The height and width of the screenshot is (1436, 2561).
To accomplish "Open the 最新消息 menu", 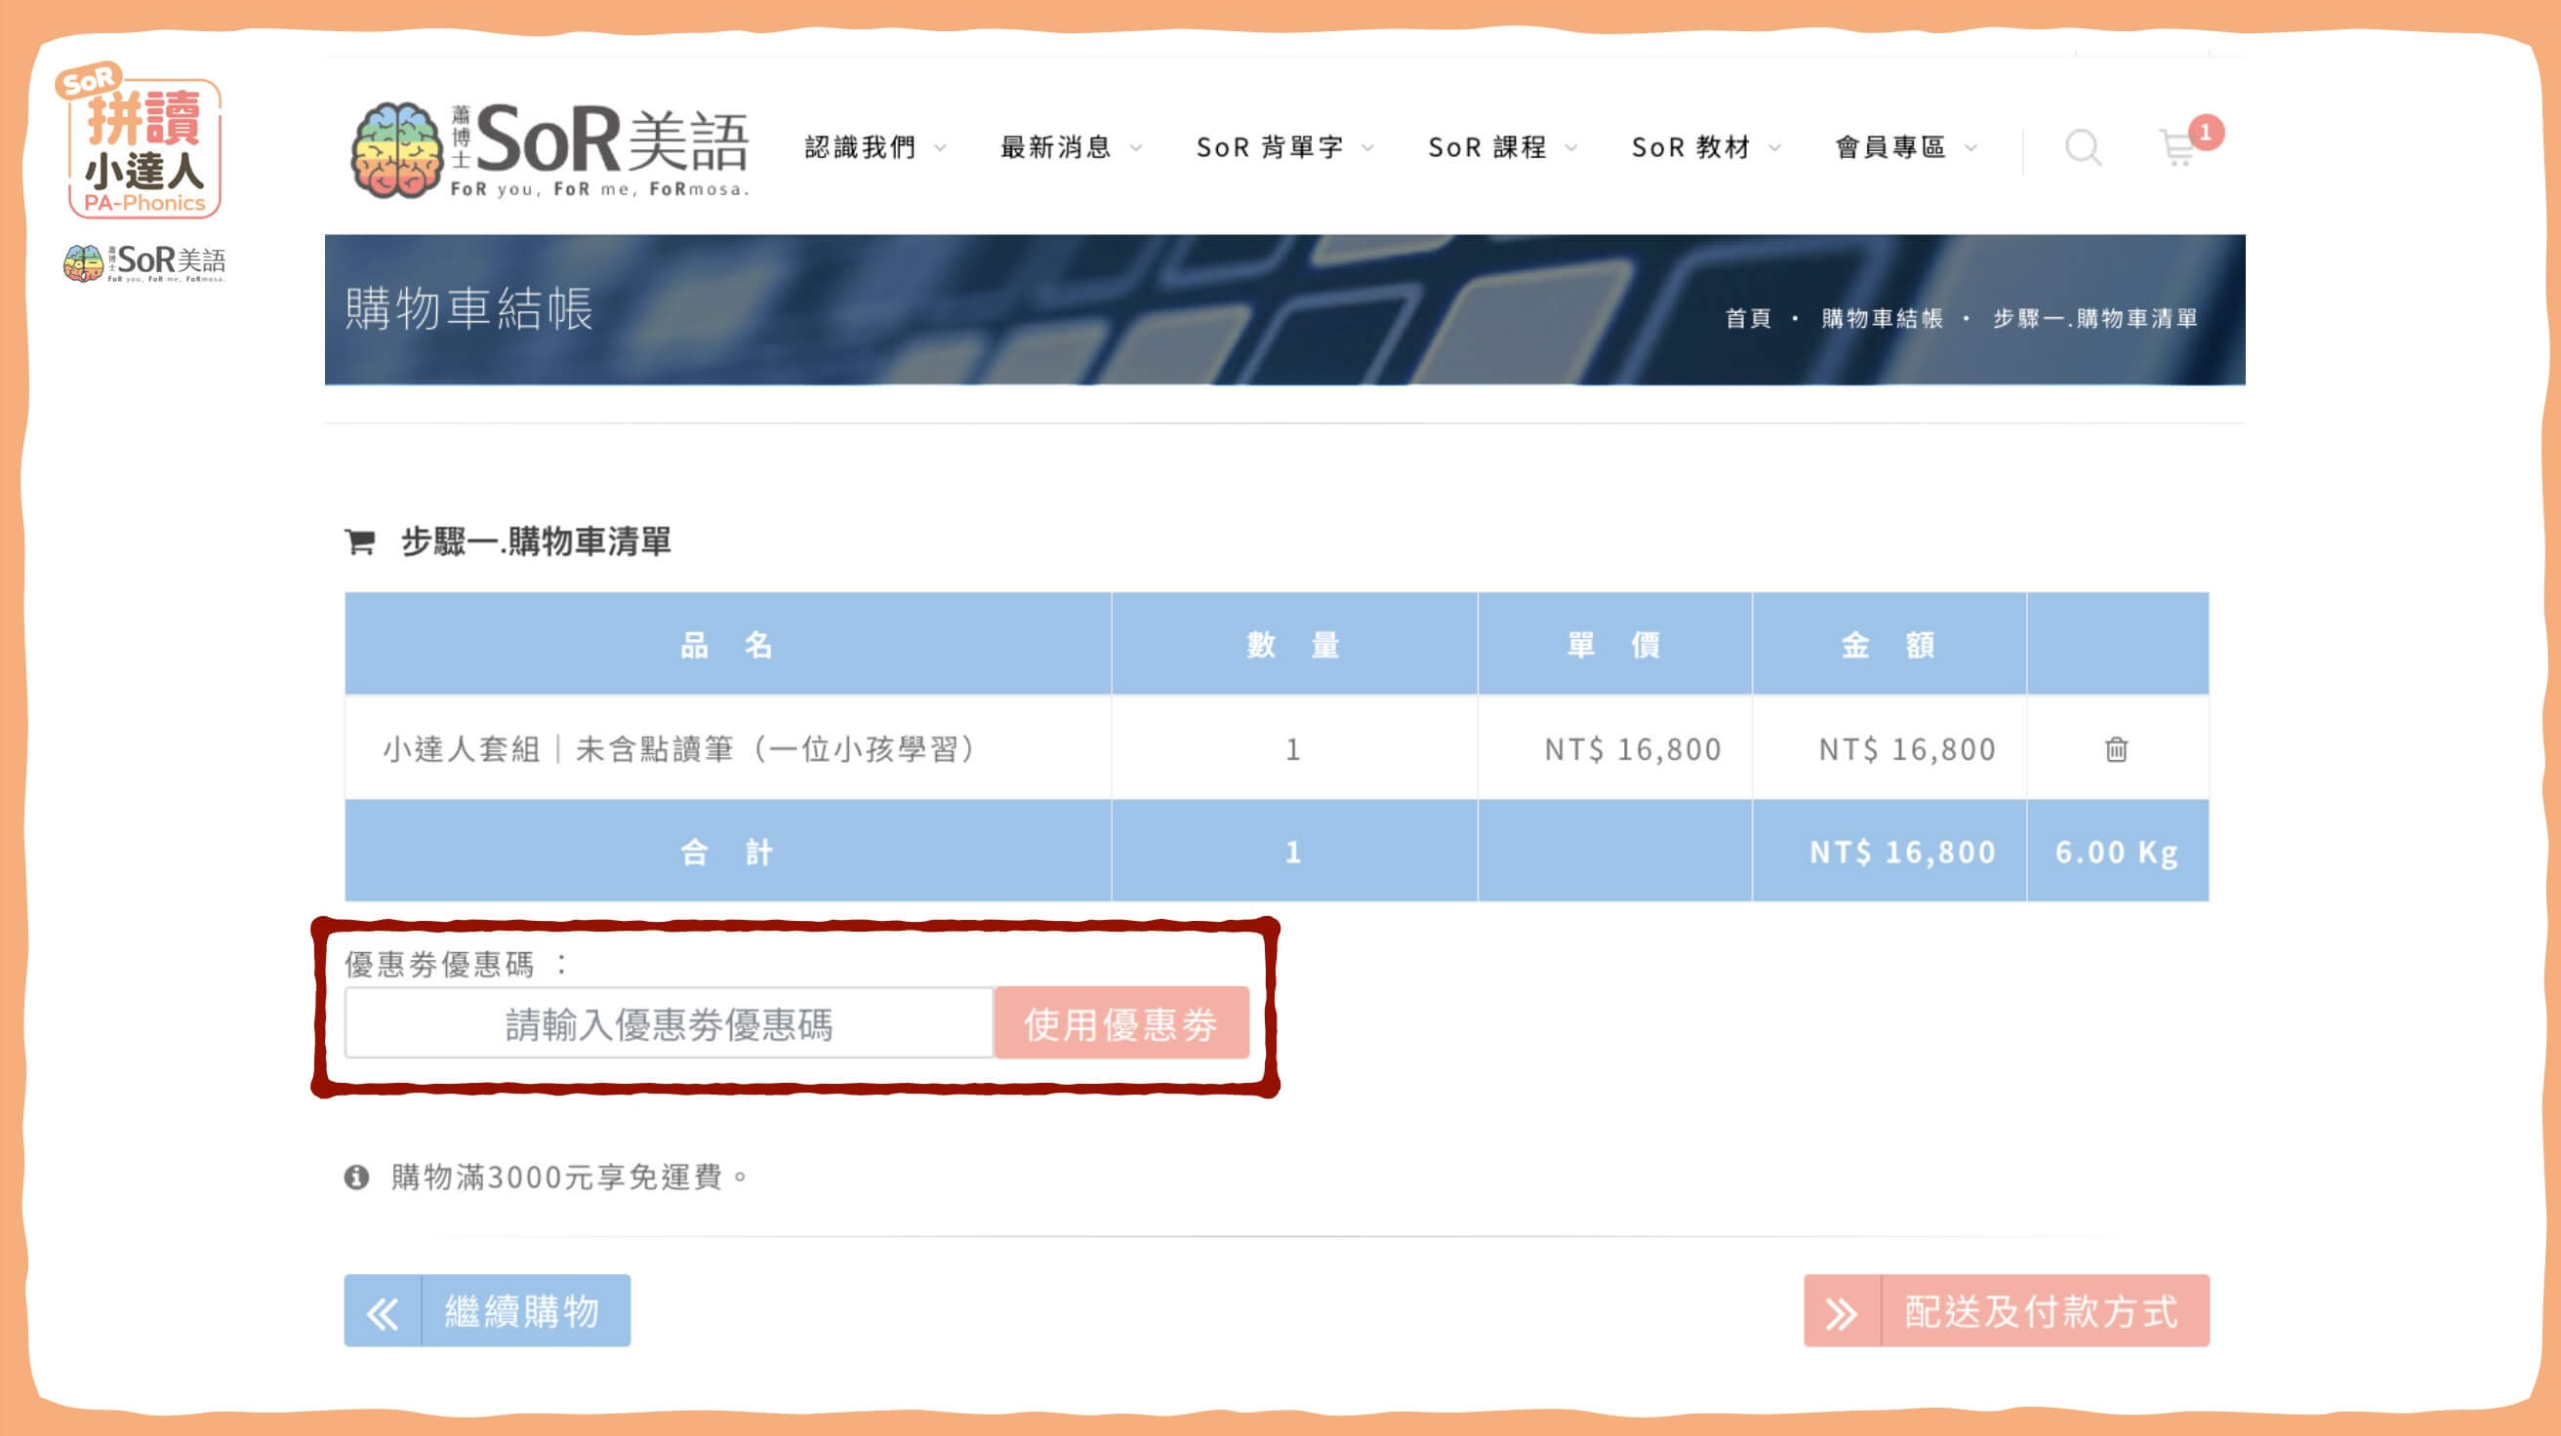I will (1056, 147).
